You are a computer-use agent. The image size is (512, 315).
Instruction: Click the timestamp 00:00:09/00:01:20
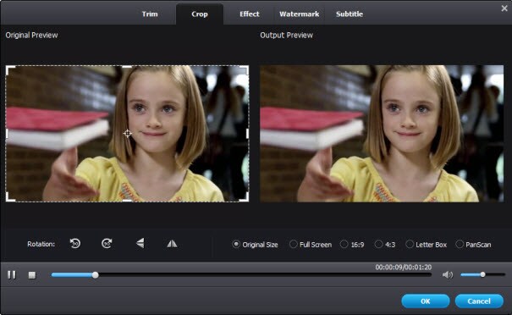coord(404,267)
